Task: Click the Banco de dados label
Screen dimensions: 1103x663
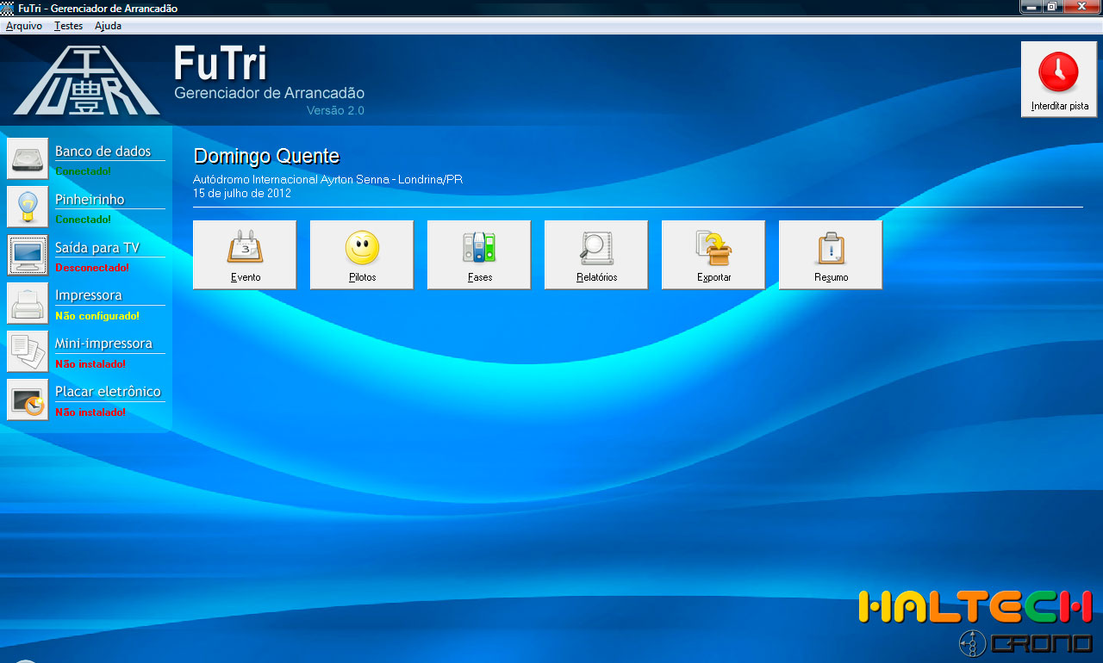Action: pyautogui.click(x=103, y=152)
